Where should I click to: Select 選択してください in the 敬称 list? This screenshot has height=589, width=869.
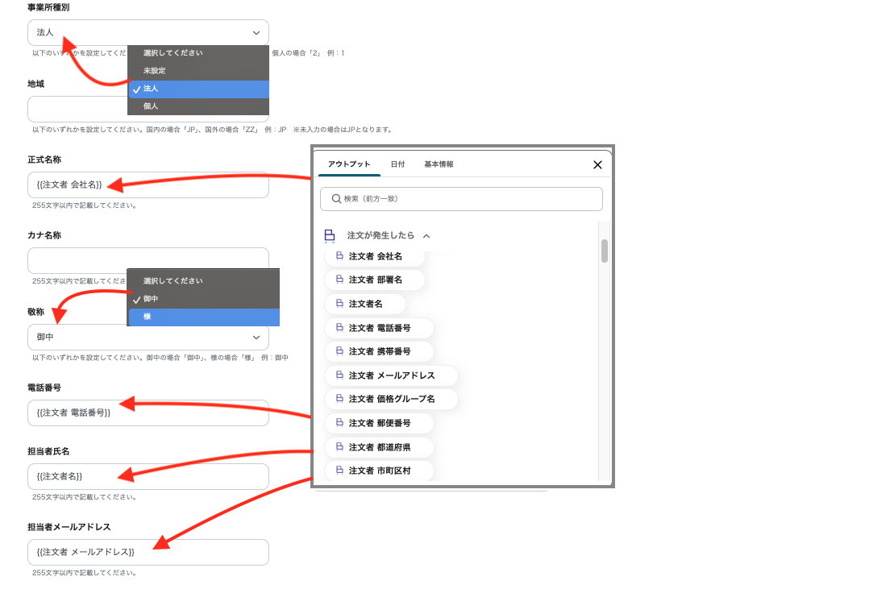pyautogui.click(x=203, y=281)
